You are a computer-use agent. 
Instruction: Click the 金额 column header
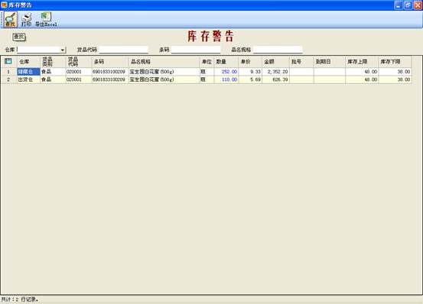275,62
